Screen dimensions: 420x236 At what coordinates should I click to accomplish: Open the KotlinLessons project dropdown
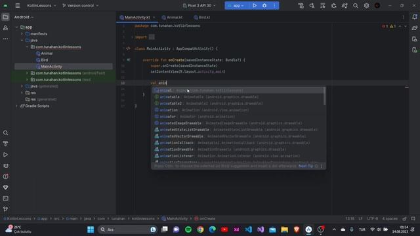click(x=41, y=6)
